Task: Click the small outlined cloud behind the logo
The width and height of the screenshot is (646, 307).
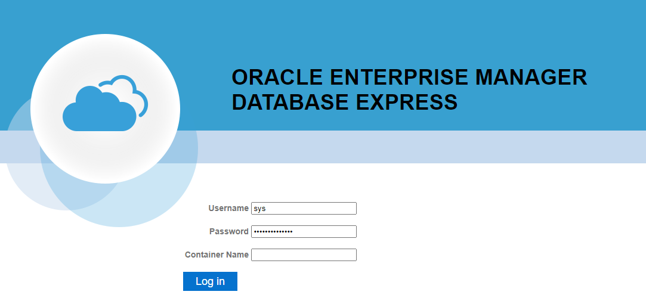Action: pos(136,89)
